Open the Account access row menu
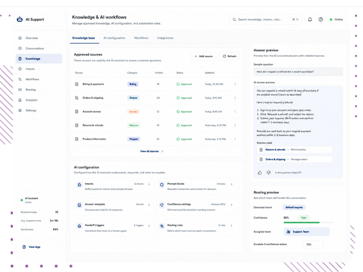 click(235, 111)
